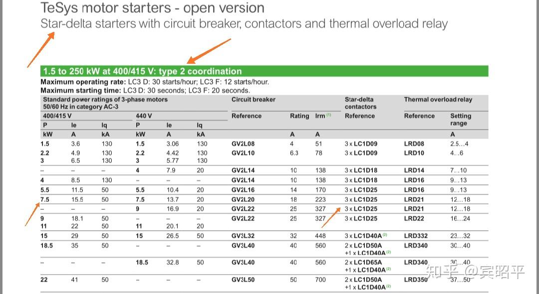Select the "Maximum starting time" line

click(145, 91)
